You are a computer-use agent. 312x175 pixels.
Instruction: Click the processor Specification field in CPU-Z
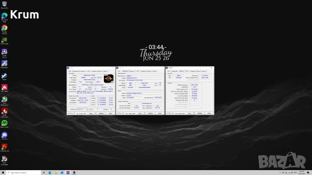pyautogui.click(x=95, y=85)
